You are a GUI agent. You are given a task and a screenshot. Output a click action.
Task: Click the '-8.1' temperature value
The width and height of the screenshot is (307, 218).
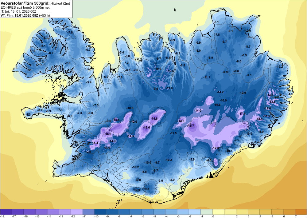click(168, 58)
